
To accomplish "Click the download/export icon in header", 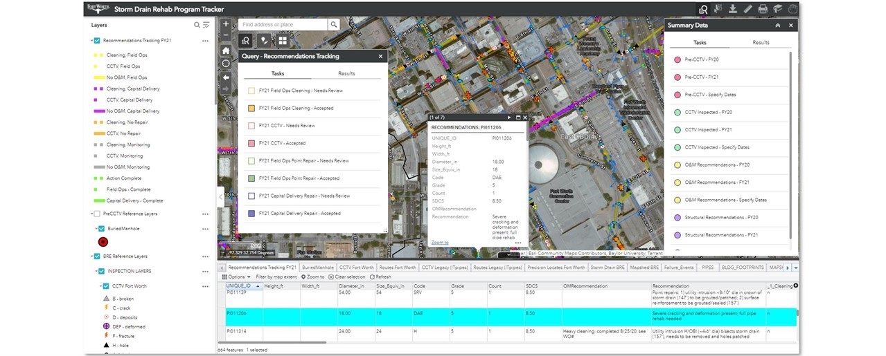I will (x=733, y=9).
